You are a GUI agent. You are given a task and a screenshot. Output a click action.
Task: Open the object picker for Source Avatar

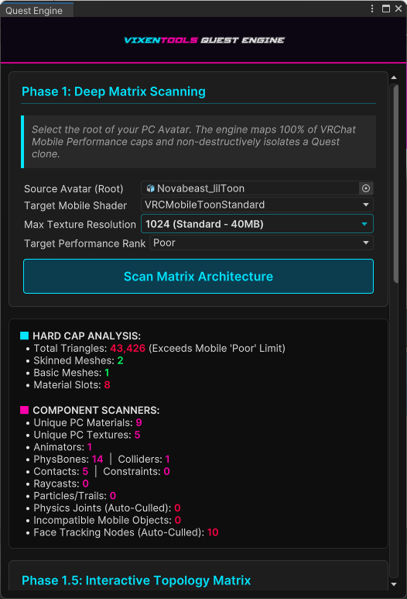(x=366, y=188)
